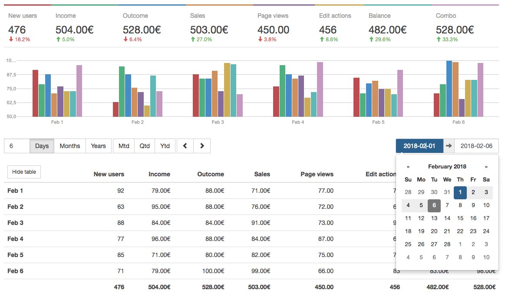Sort by Outcome column header

click(x=211, y=174)
